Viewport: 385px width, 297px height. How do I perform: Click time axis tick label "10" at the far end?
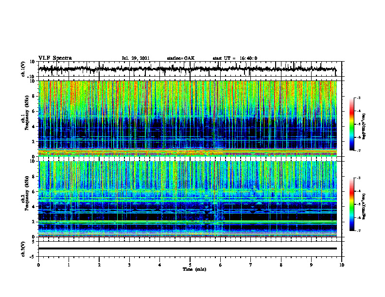[x=342, y=265]
